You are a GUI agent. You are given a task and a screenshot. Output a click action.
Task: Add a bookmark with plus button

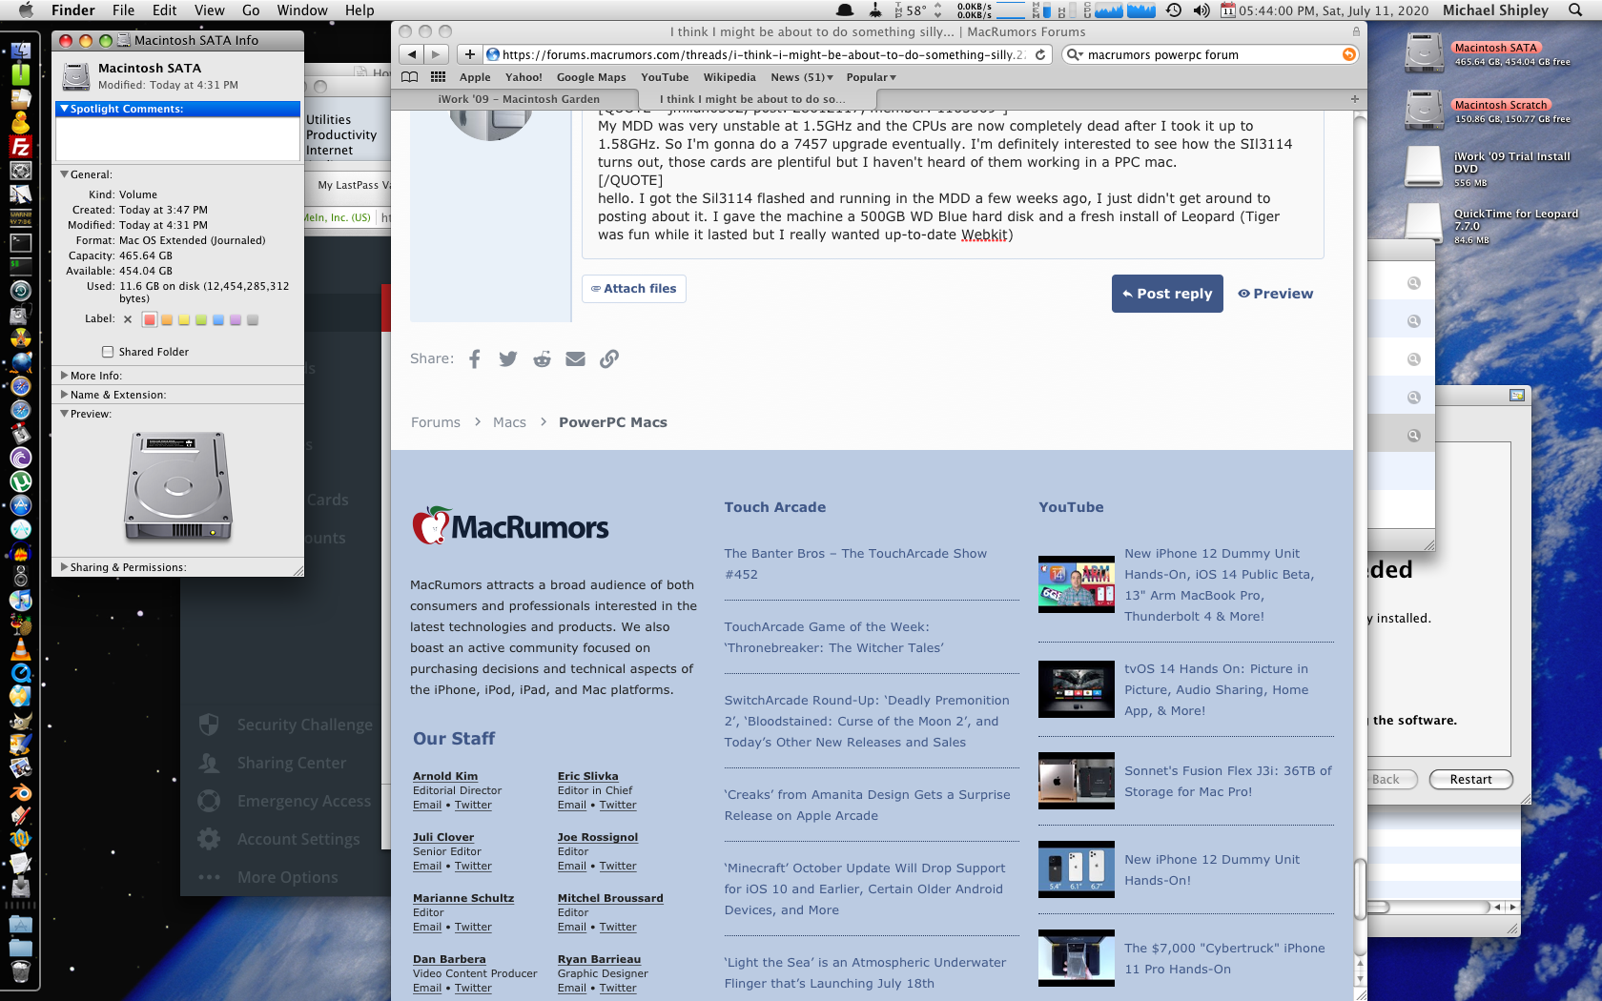pos(469,54)
